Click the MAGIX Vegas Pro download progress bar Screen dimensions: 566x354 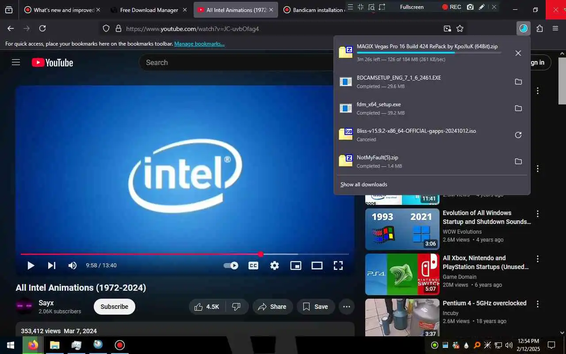(x=429, y=53)
